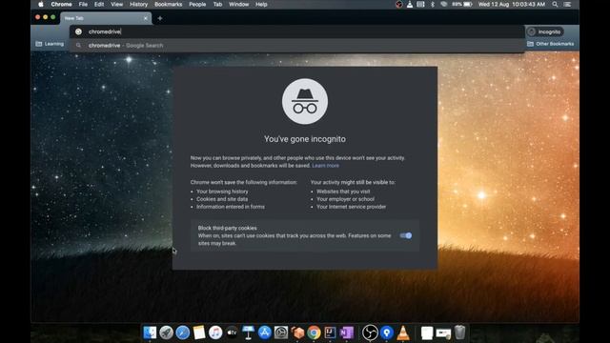This screenshot has width=610, height=343.
Task: Open the Learning bookmarks folder
Action: pos(50,44)
